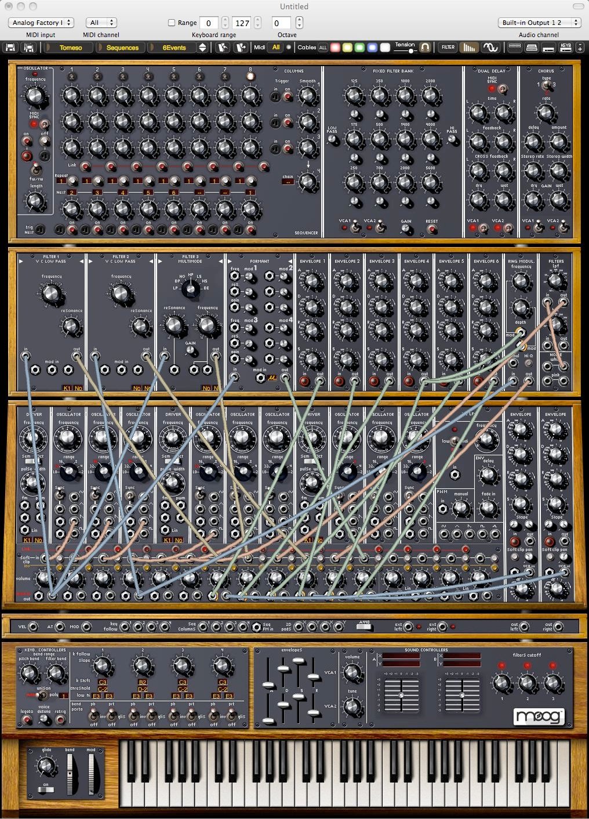Open the Sequences sub-bank selector

point(122,48)
